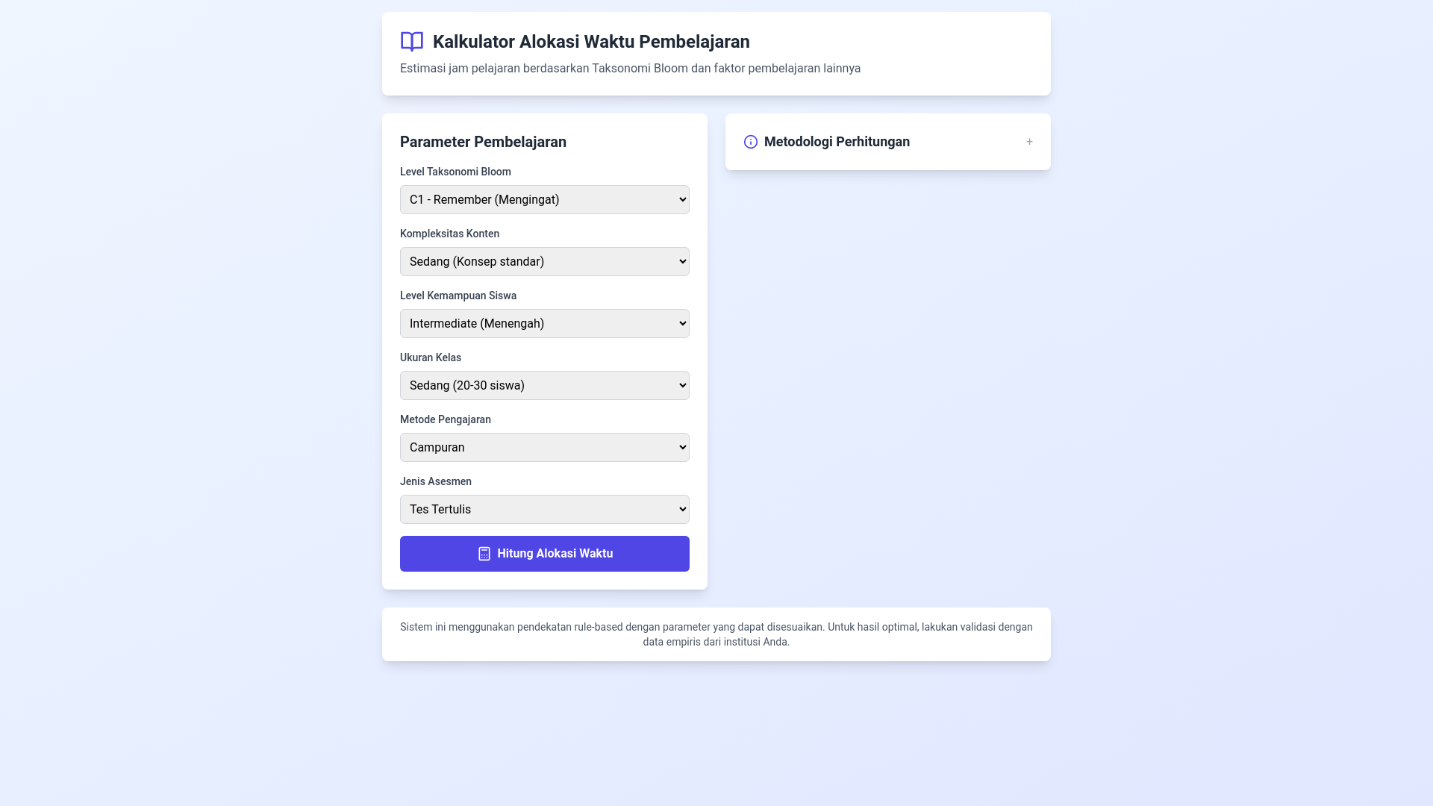Click the open book logo icon
This screenshot has height=806, width=1433.
(x=411, y=42)
